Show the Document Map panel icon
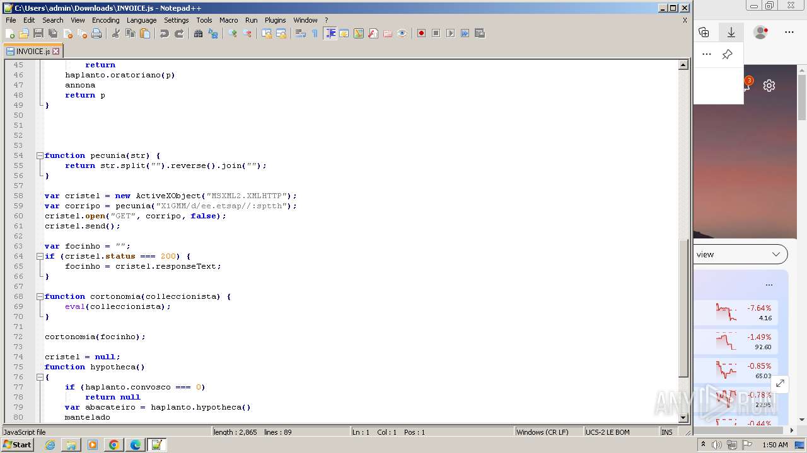Screen dimensions: 807x453 tap(359, 33)
